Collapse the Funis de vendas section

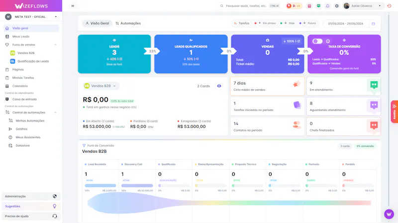tap(55, 45)
